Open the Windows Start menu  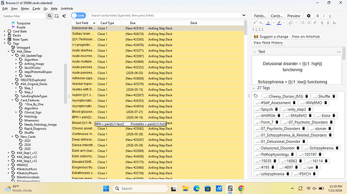click(106, 188)
